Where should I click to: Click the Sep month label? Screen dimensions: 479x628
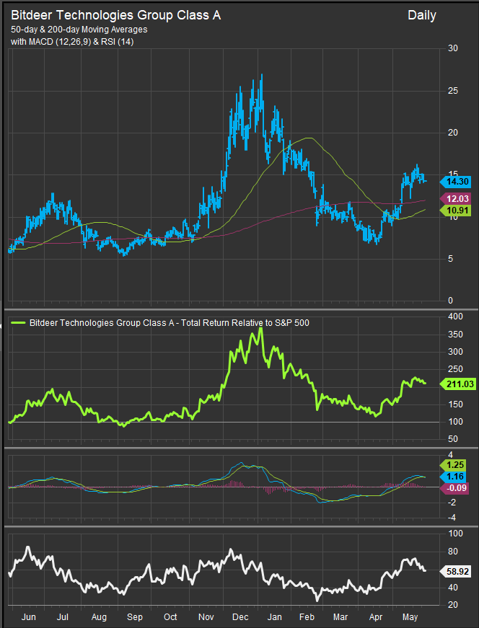135,617
